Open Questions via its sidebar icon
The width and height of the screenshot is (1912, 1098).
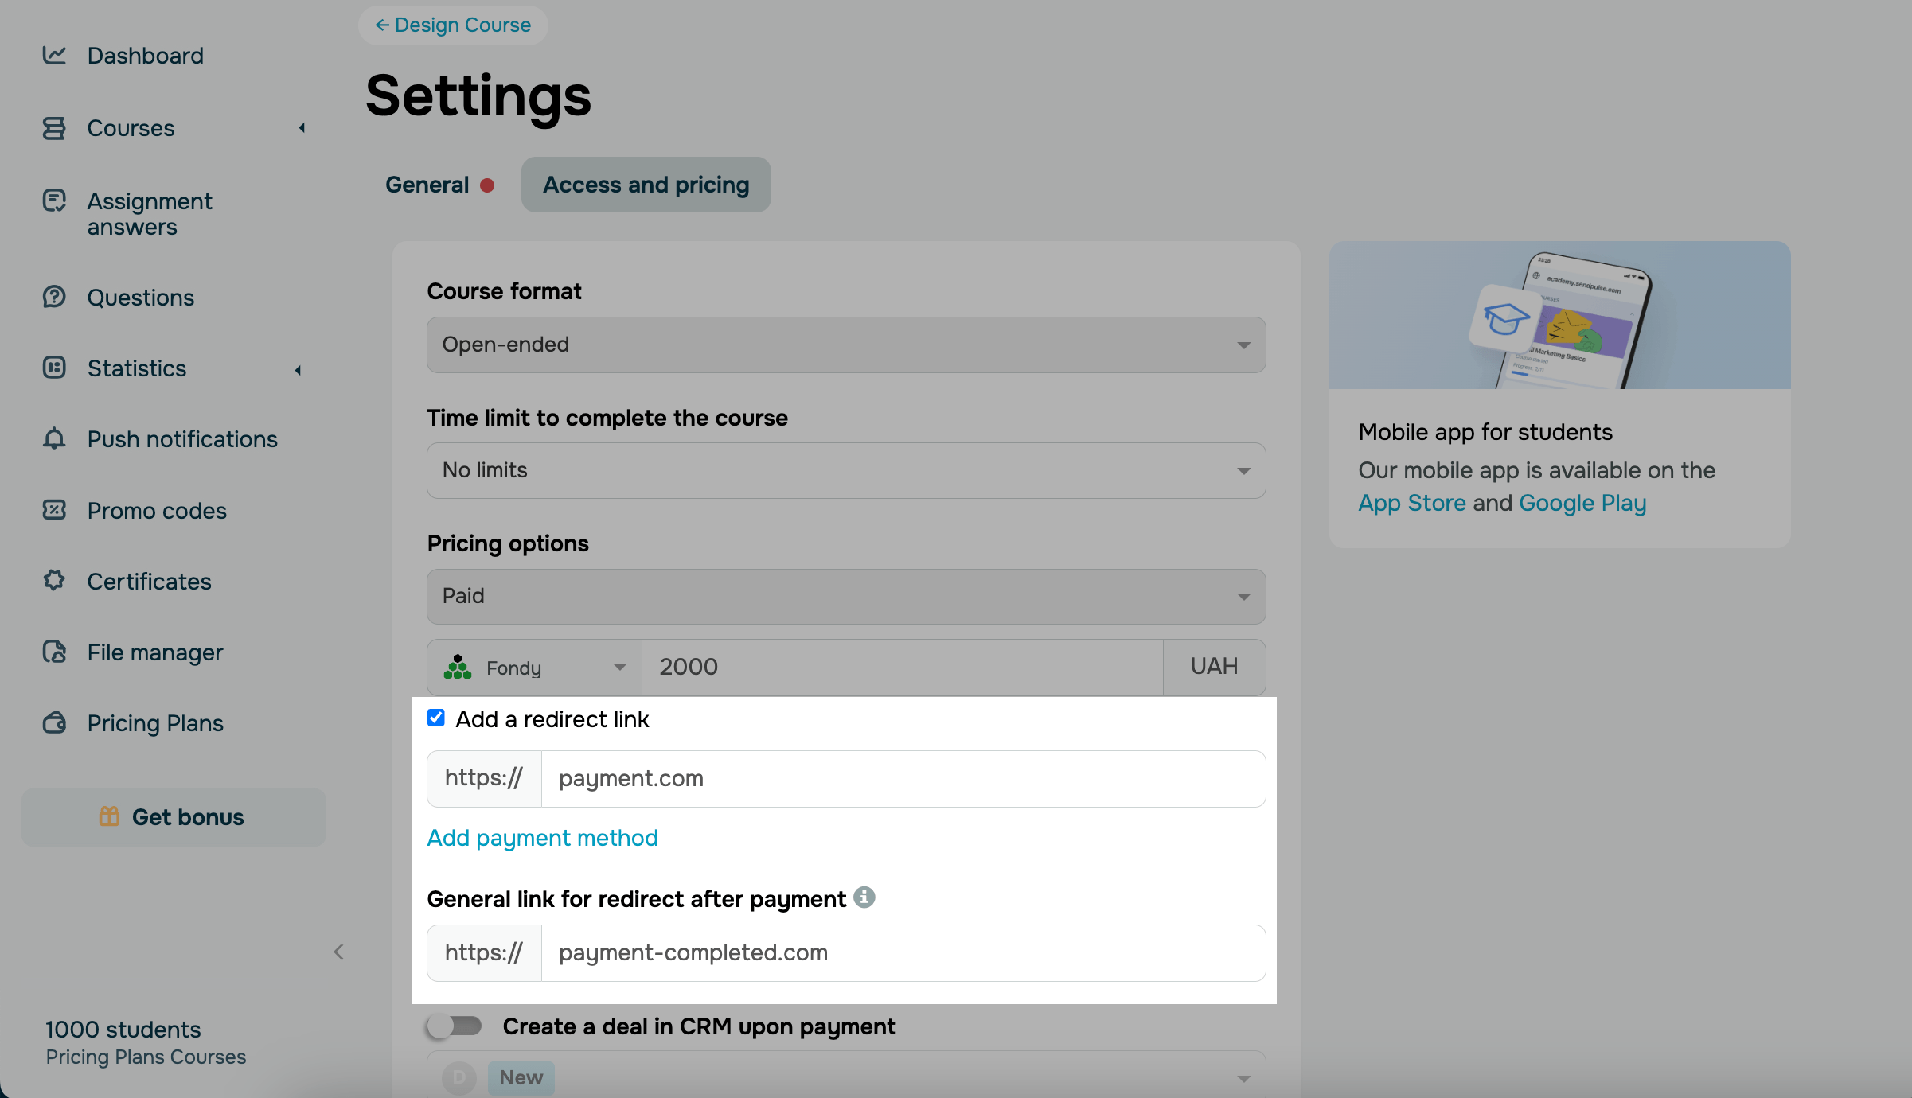(x=54, y=297)
